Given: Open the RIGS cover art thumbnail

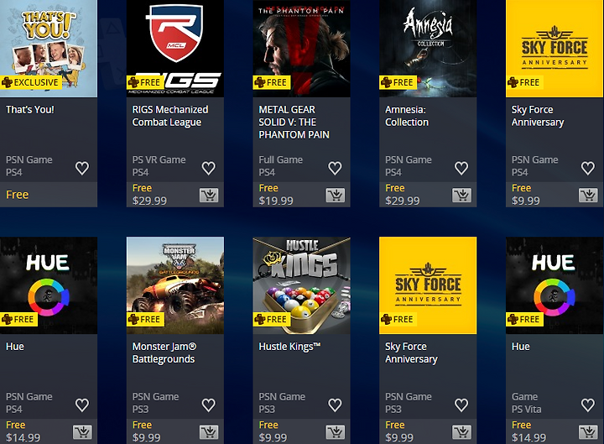Looking at the screenshot, I should pos(175,49).
